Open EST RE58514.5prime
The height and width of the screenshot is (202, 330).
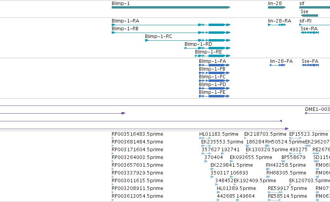pyautogui.click(x=287, y=196)
